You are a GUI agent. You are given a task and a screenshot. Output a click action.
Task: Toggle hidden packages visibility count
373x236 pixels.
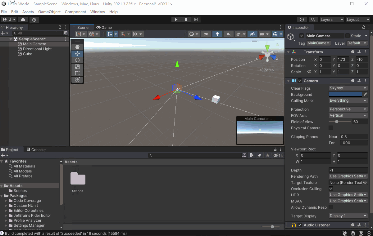278,155
